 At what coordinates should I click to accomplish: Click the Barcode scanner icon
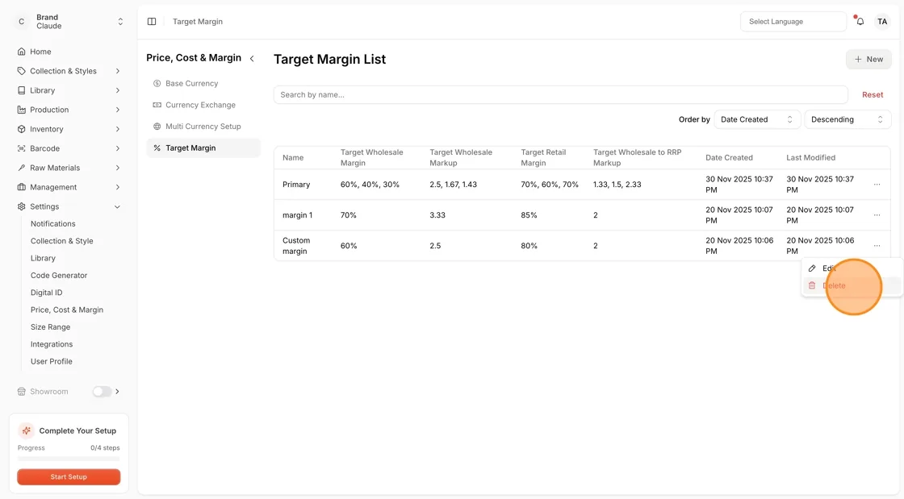point(21,148)
